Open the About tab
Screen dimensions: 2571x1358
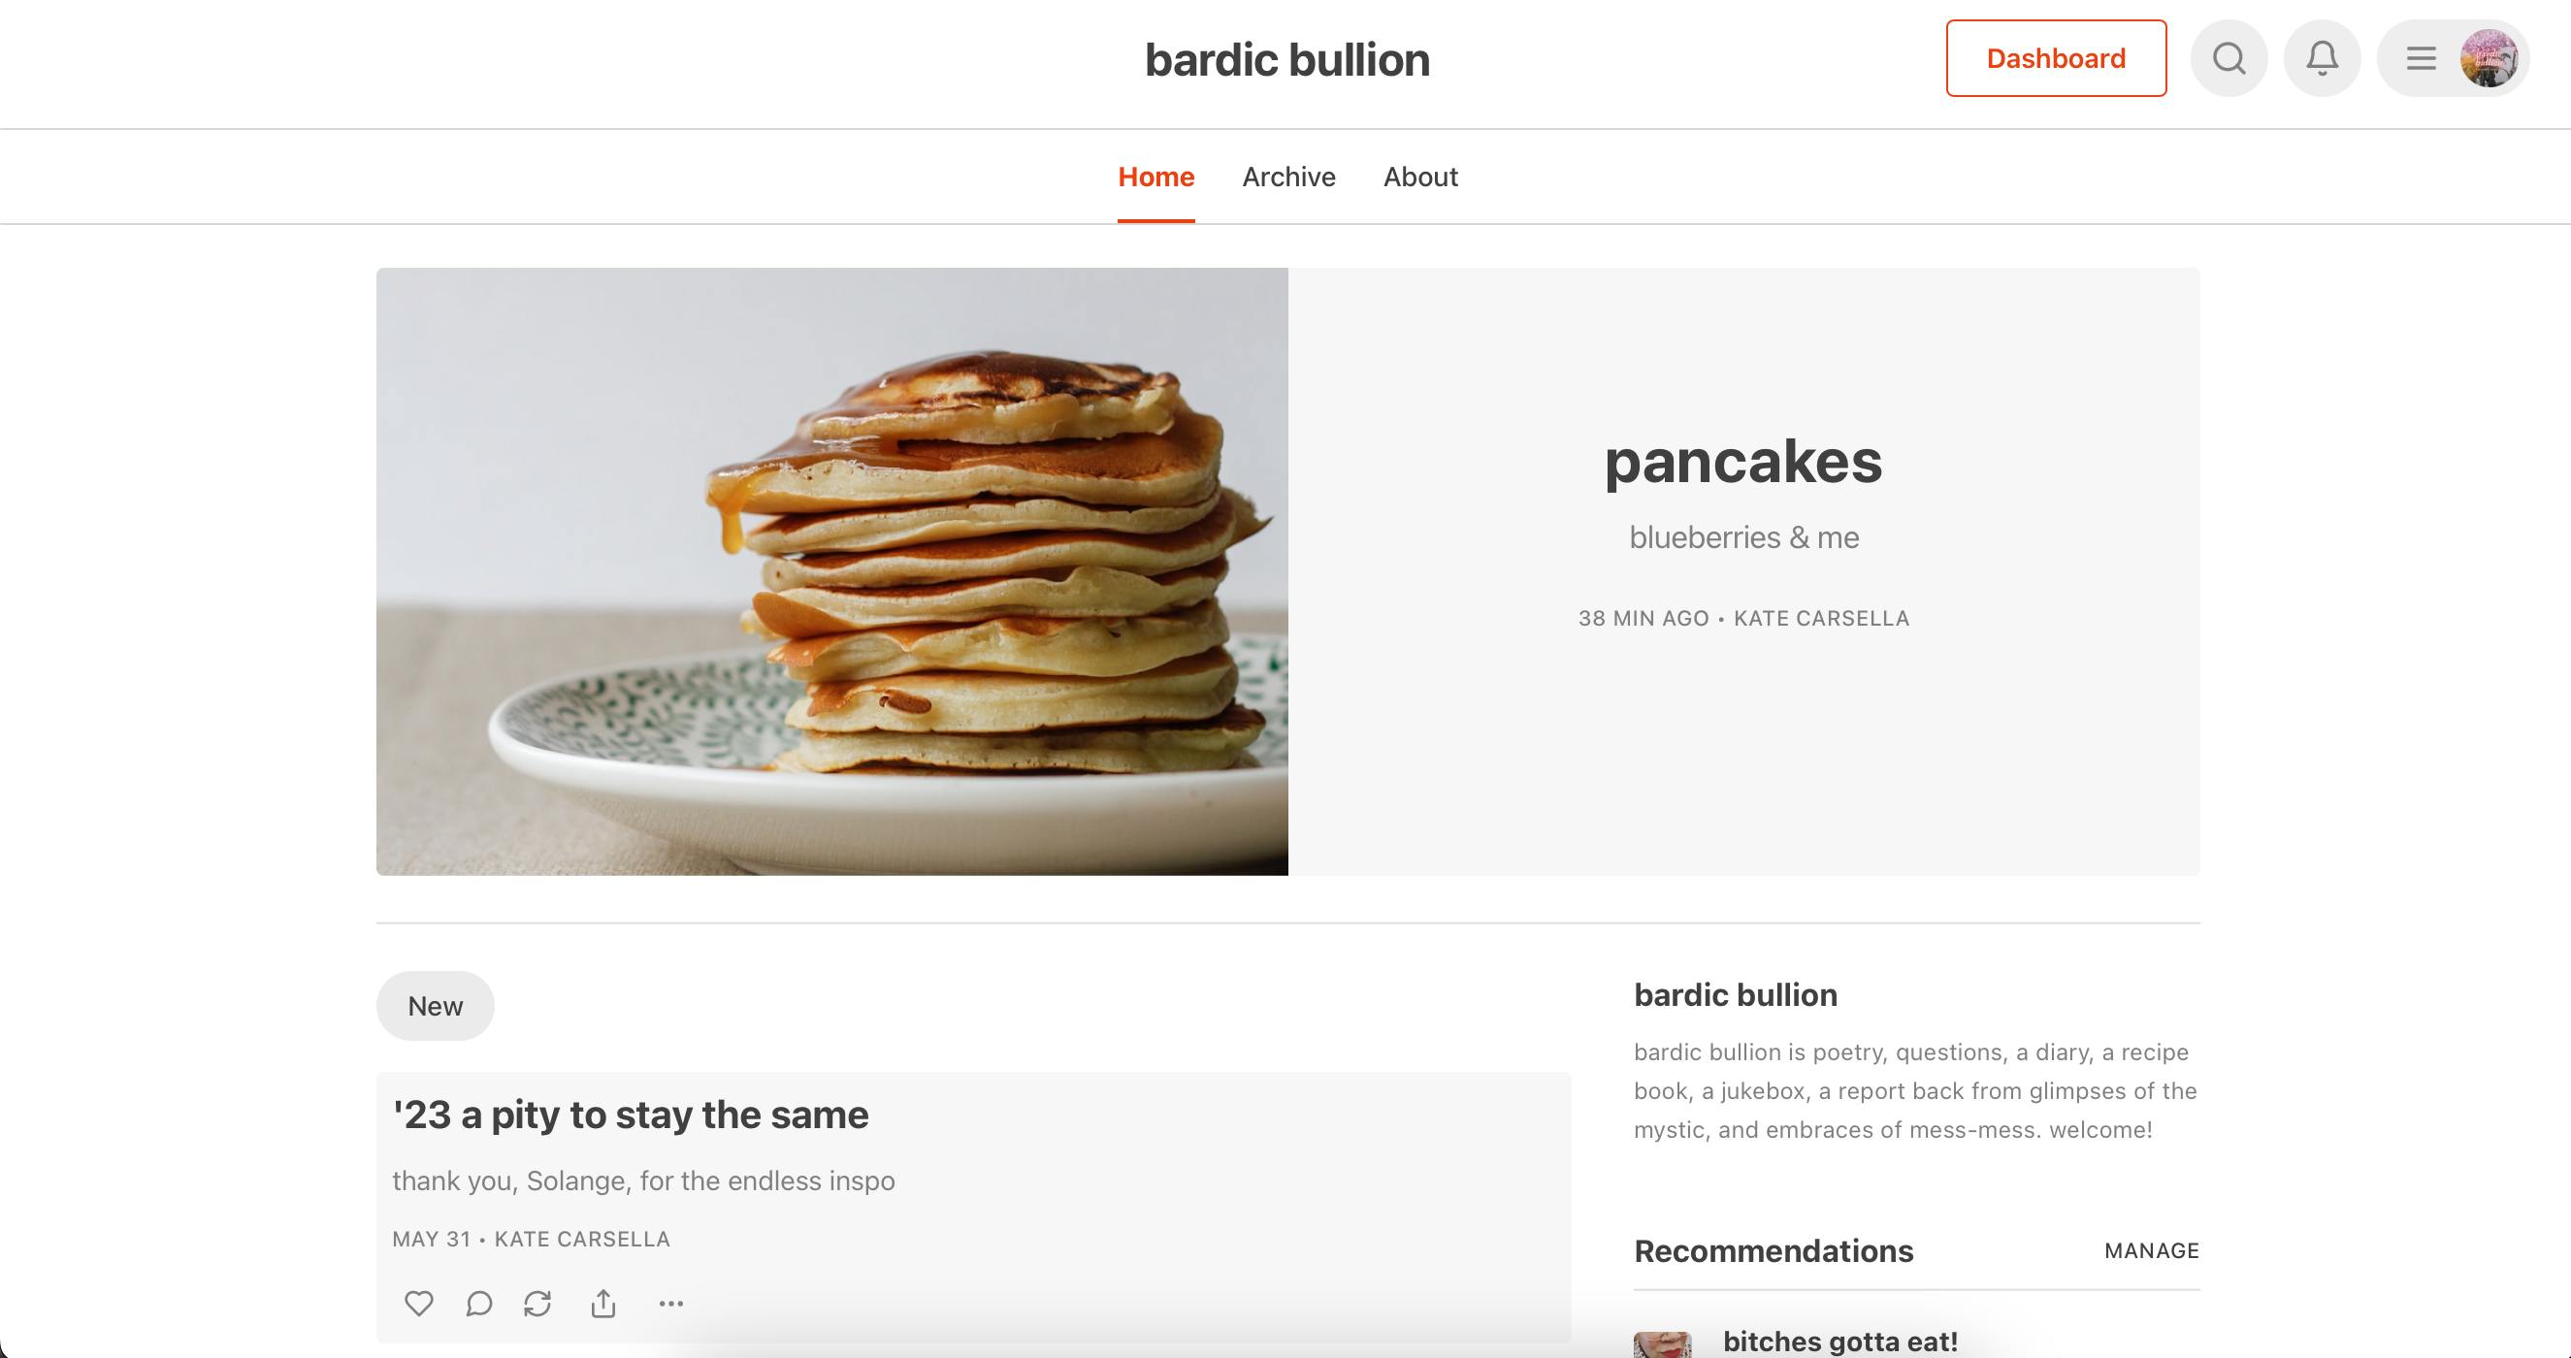1419,177
